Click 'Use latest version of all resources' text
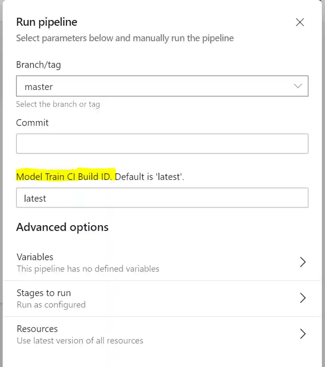Image resolution: width=325 pixels, height=367 pixels. [x=80, y=341]
